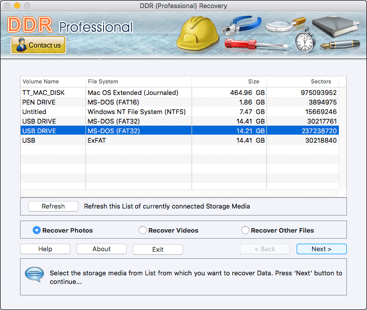Click the gray book icon in banner
The height and width of the screenshot is (310, 367).
point(335,27)
